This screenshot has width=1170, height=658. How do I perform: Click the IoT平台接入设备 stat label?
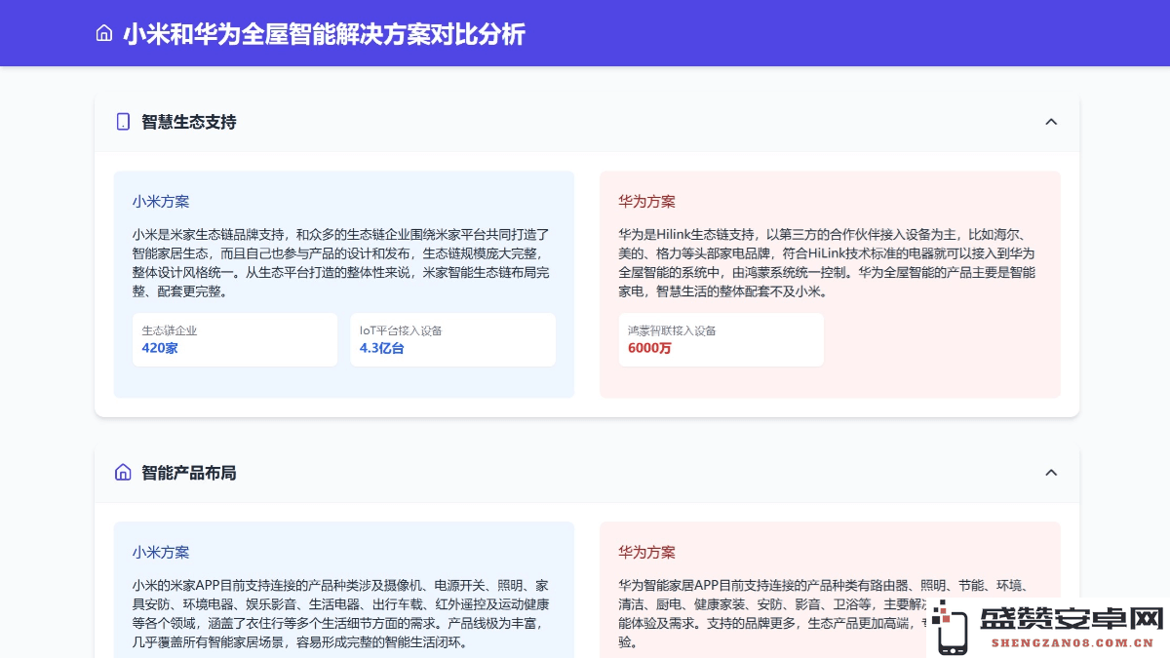(x=401, y=330)
